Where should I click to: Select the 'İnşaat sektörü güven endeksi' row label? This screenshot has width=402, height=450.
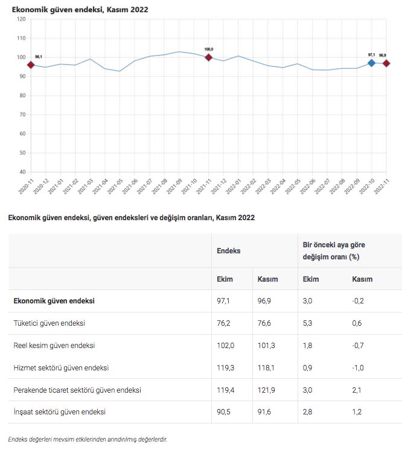tap(60, 412)
